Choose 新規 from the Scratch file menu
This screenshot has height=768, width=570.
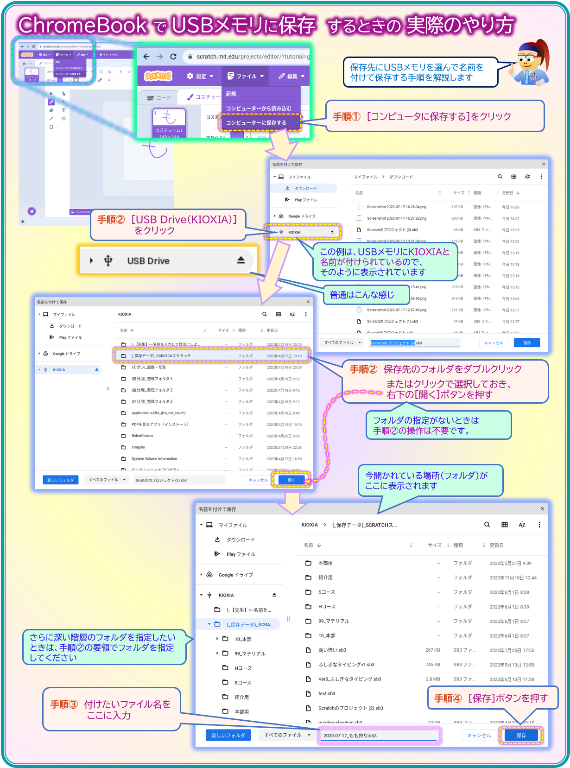[x=261, y=94]
